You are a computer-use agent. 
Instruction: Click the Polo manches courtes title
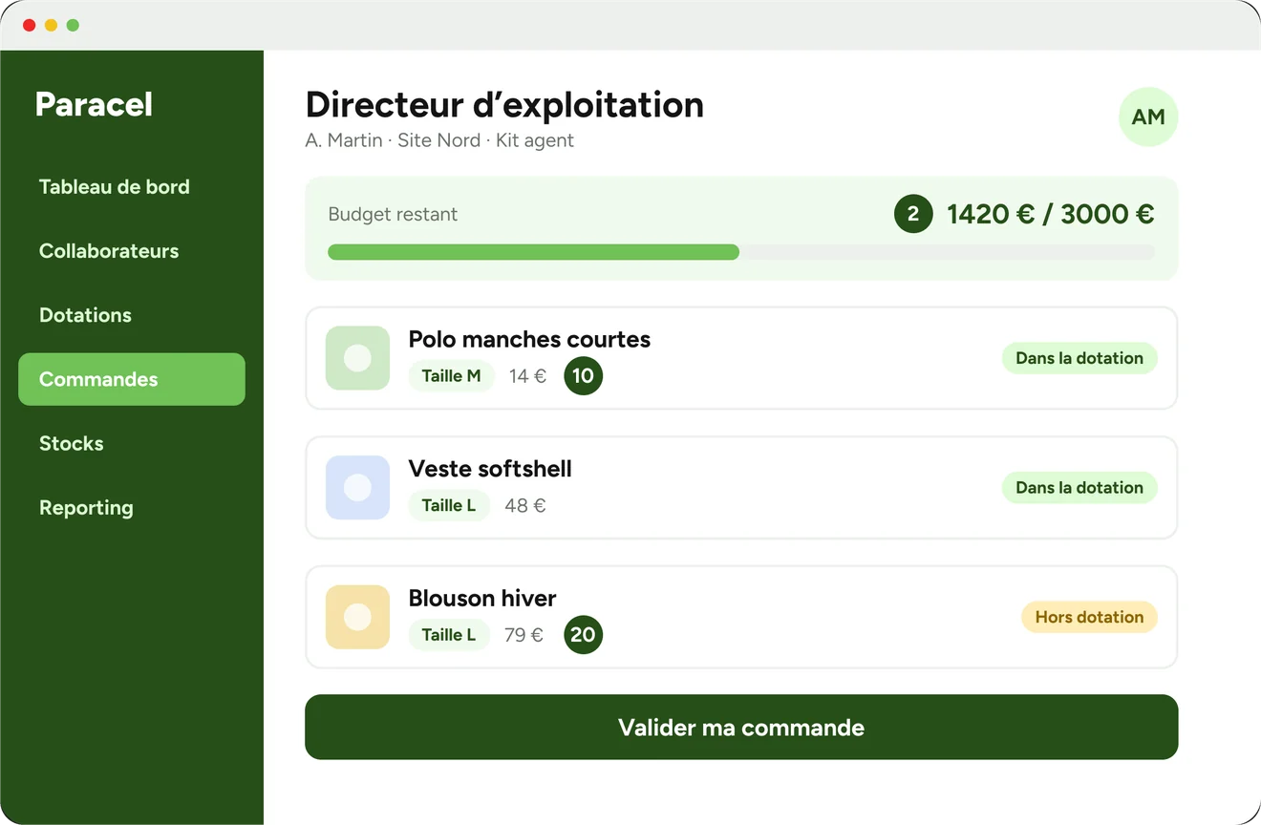(x=529, y=339)
